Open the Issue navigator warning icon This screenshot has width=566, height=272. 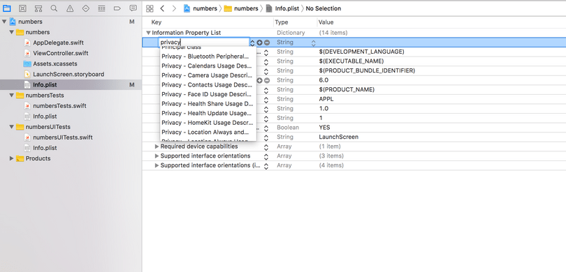coord(70,8)
